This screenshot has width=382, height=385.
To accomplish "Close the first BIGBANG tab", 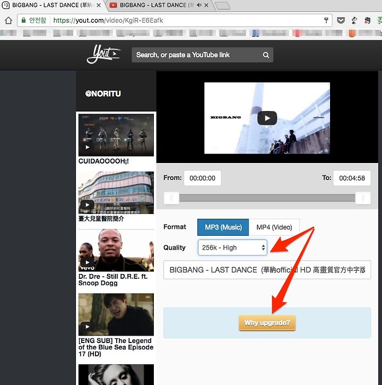I will pyautogui.click(x=99, y=5).
